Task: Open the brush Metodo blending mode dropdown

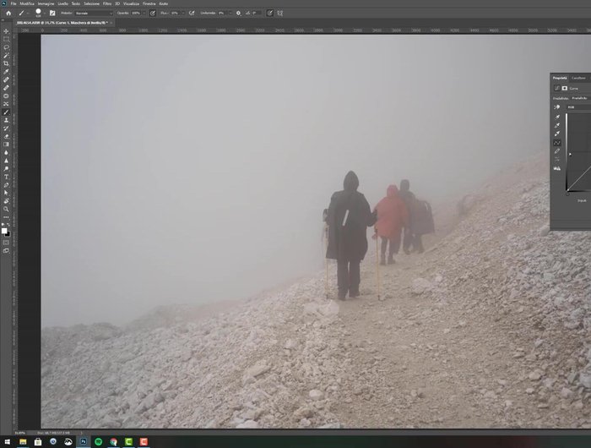Action: pos(93,14)
